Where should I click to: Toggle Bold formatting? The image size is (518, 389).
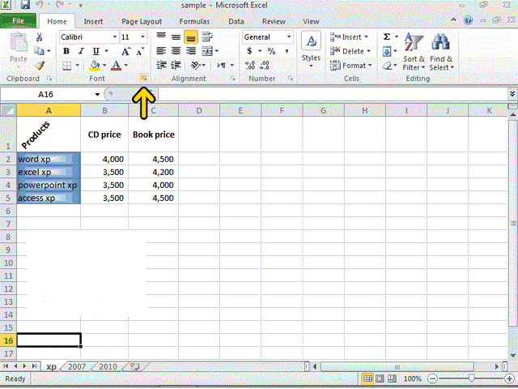66,51
